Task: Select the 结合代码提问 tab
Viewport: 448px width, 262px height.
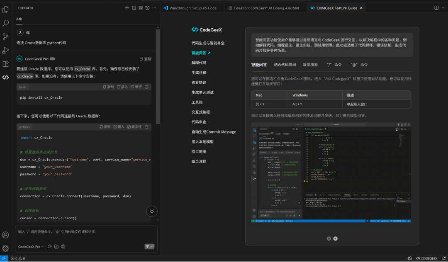Action: 285,65
